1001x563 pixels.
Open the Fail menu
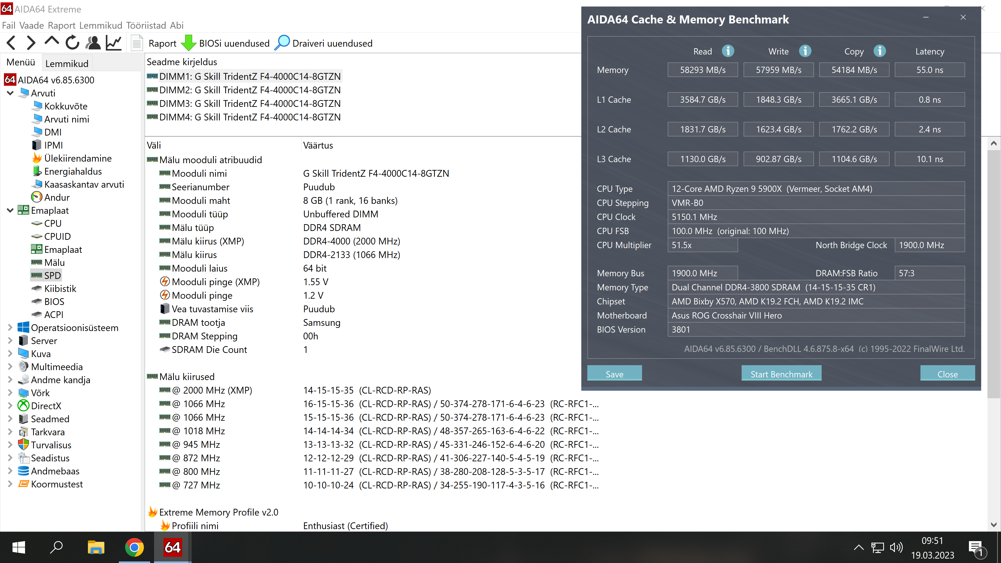pos(9,25)
